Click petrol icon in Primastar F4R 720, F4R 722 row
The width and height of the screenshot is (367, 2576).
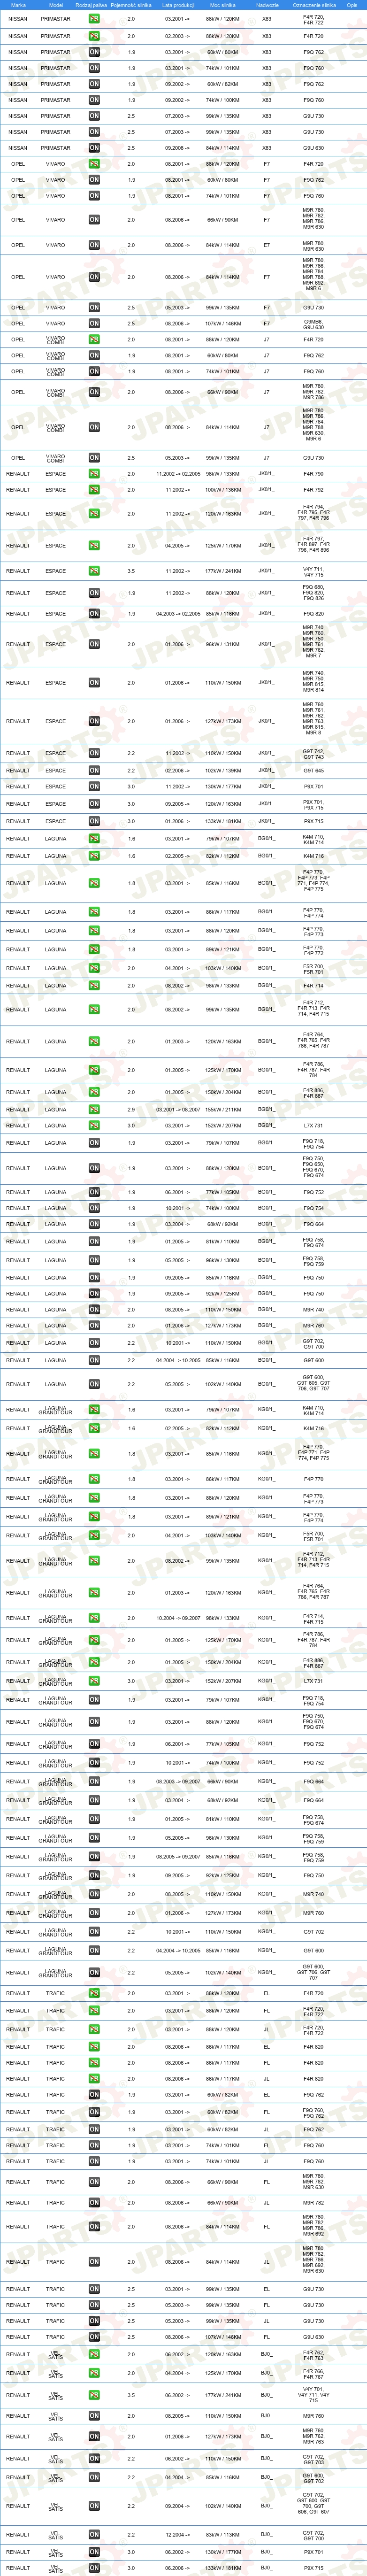[x=94, y=19]
